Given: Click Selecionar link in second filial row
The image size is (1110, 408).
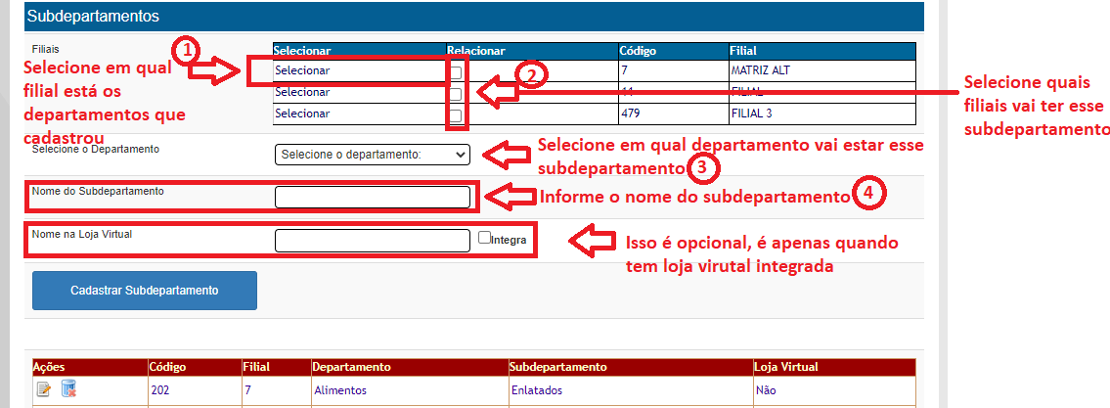Looking at the screenshot, I should (x=302, y=92).
